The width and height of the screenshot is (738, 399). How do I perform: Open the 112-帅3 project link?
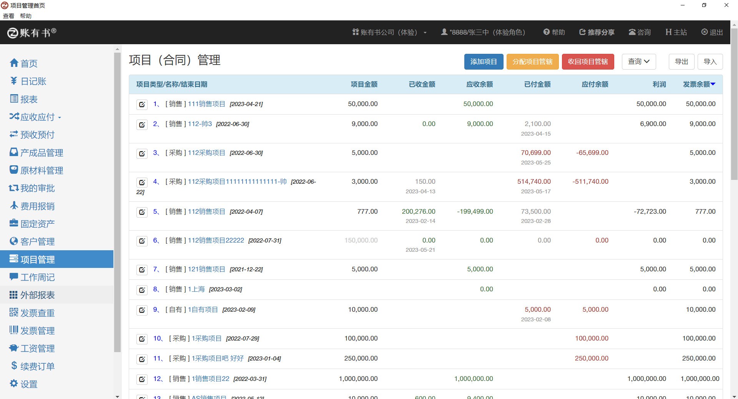pos(200,124)
